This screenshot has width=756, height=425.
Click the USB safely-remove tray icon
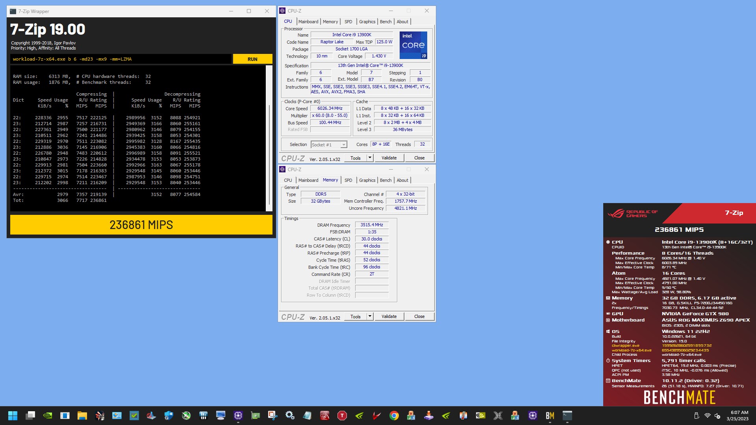click(x=697, y=416)
